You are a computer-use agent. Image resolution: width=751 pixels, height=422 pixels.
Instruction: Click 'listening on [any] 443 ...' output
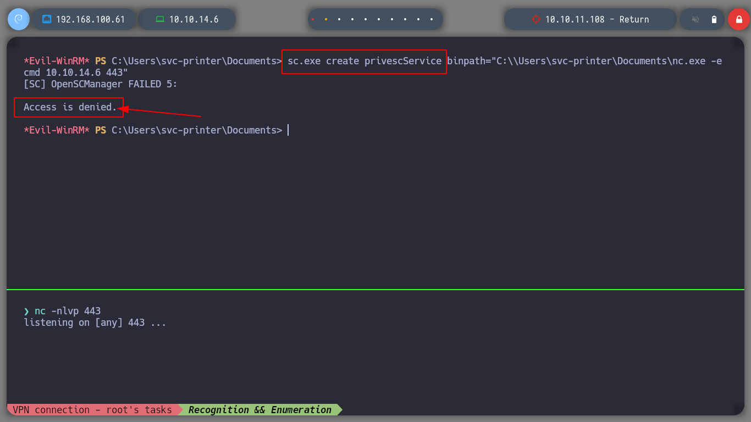(x=95, y=323)
